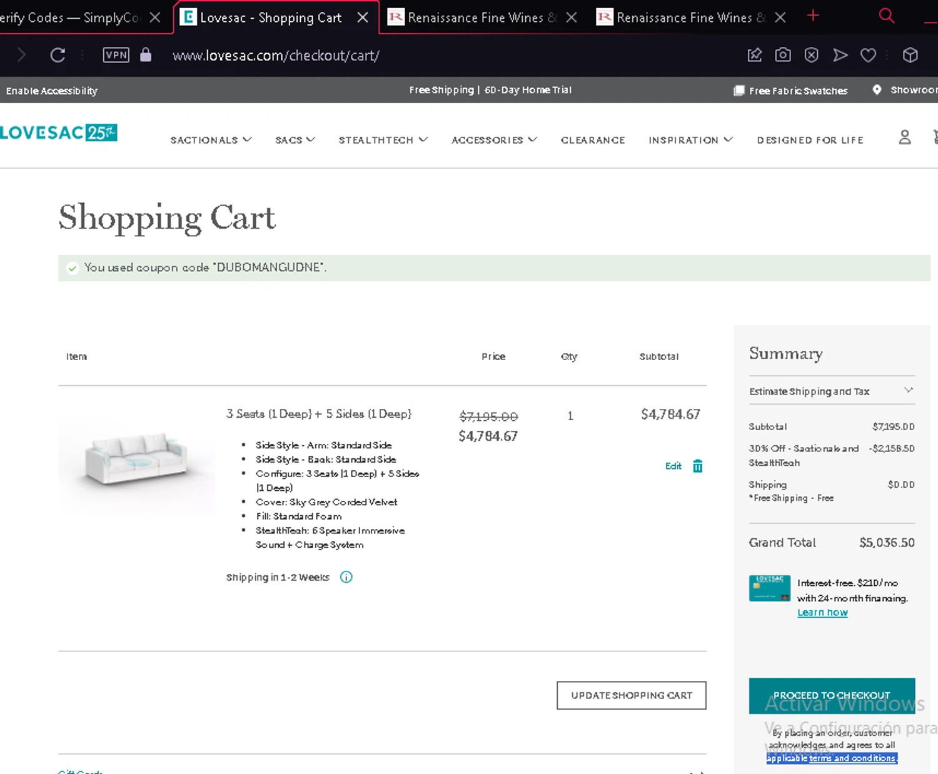Click the edit page pencil icon in toolbar
938x774 pixels.
(x=755, y=55)
